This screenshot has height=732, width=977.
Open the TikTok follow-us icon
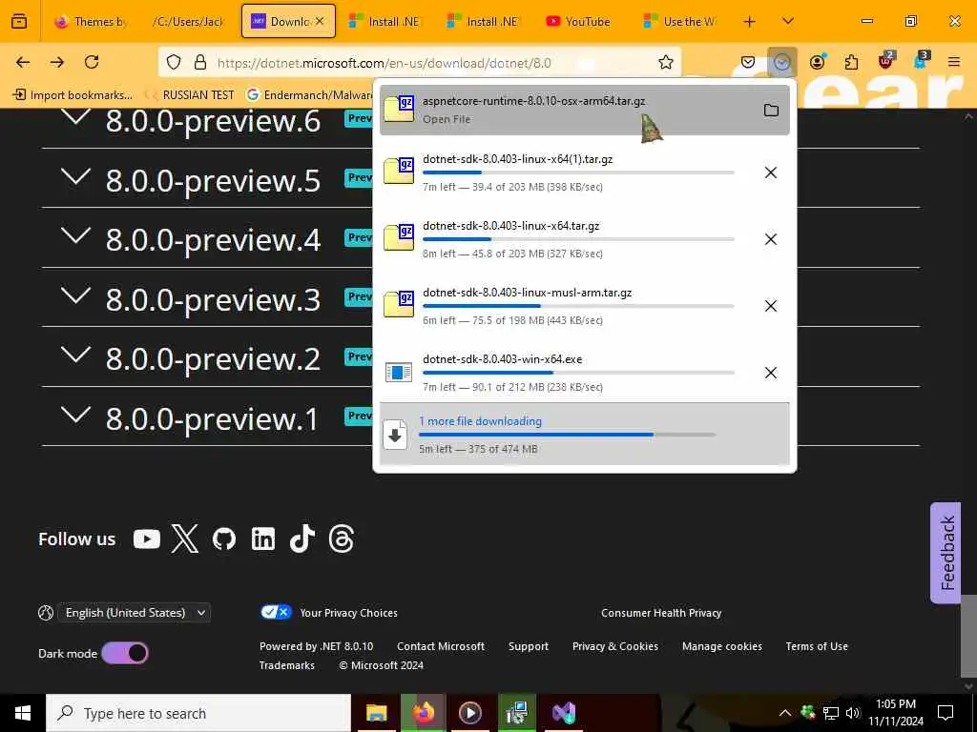pos(302,539)
